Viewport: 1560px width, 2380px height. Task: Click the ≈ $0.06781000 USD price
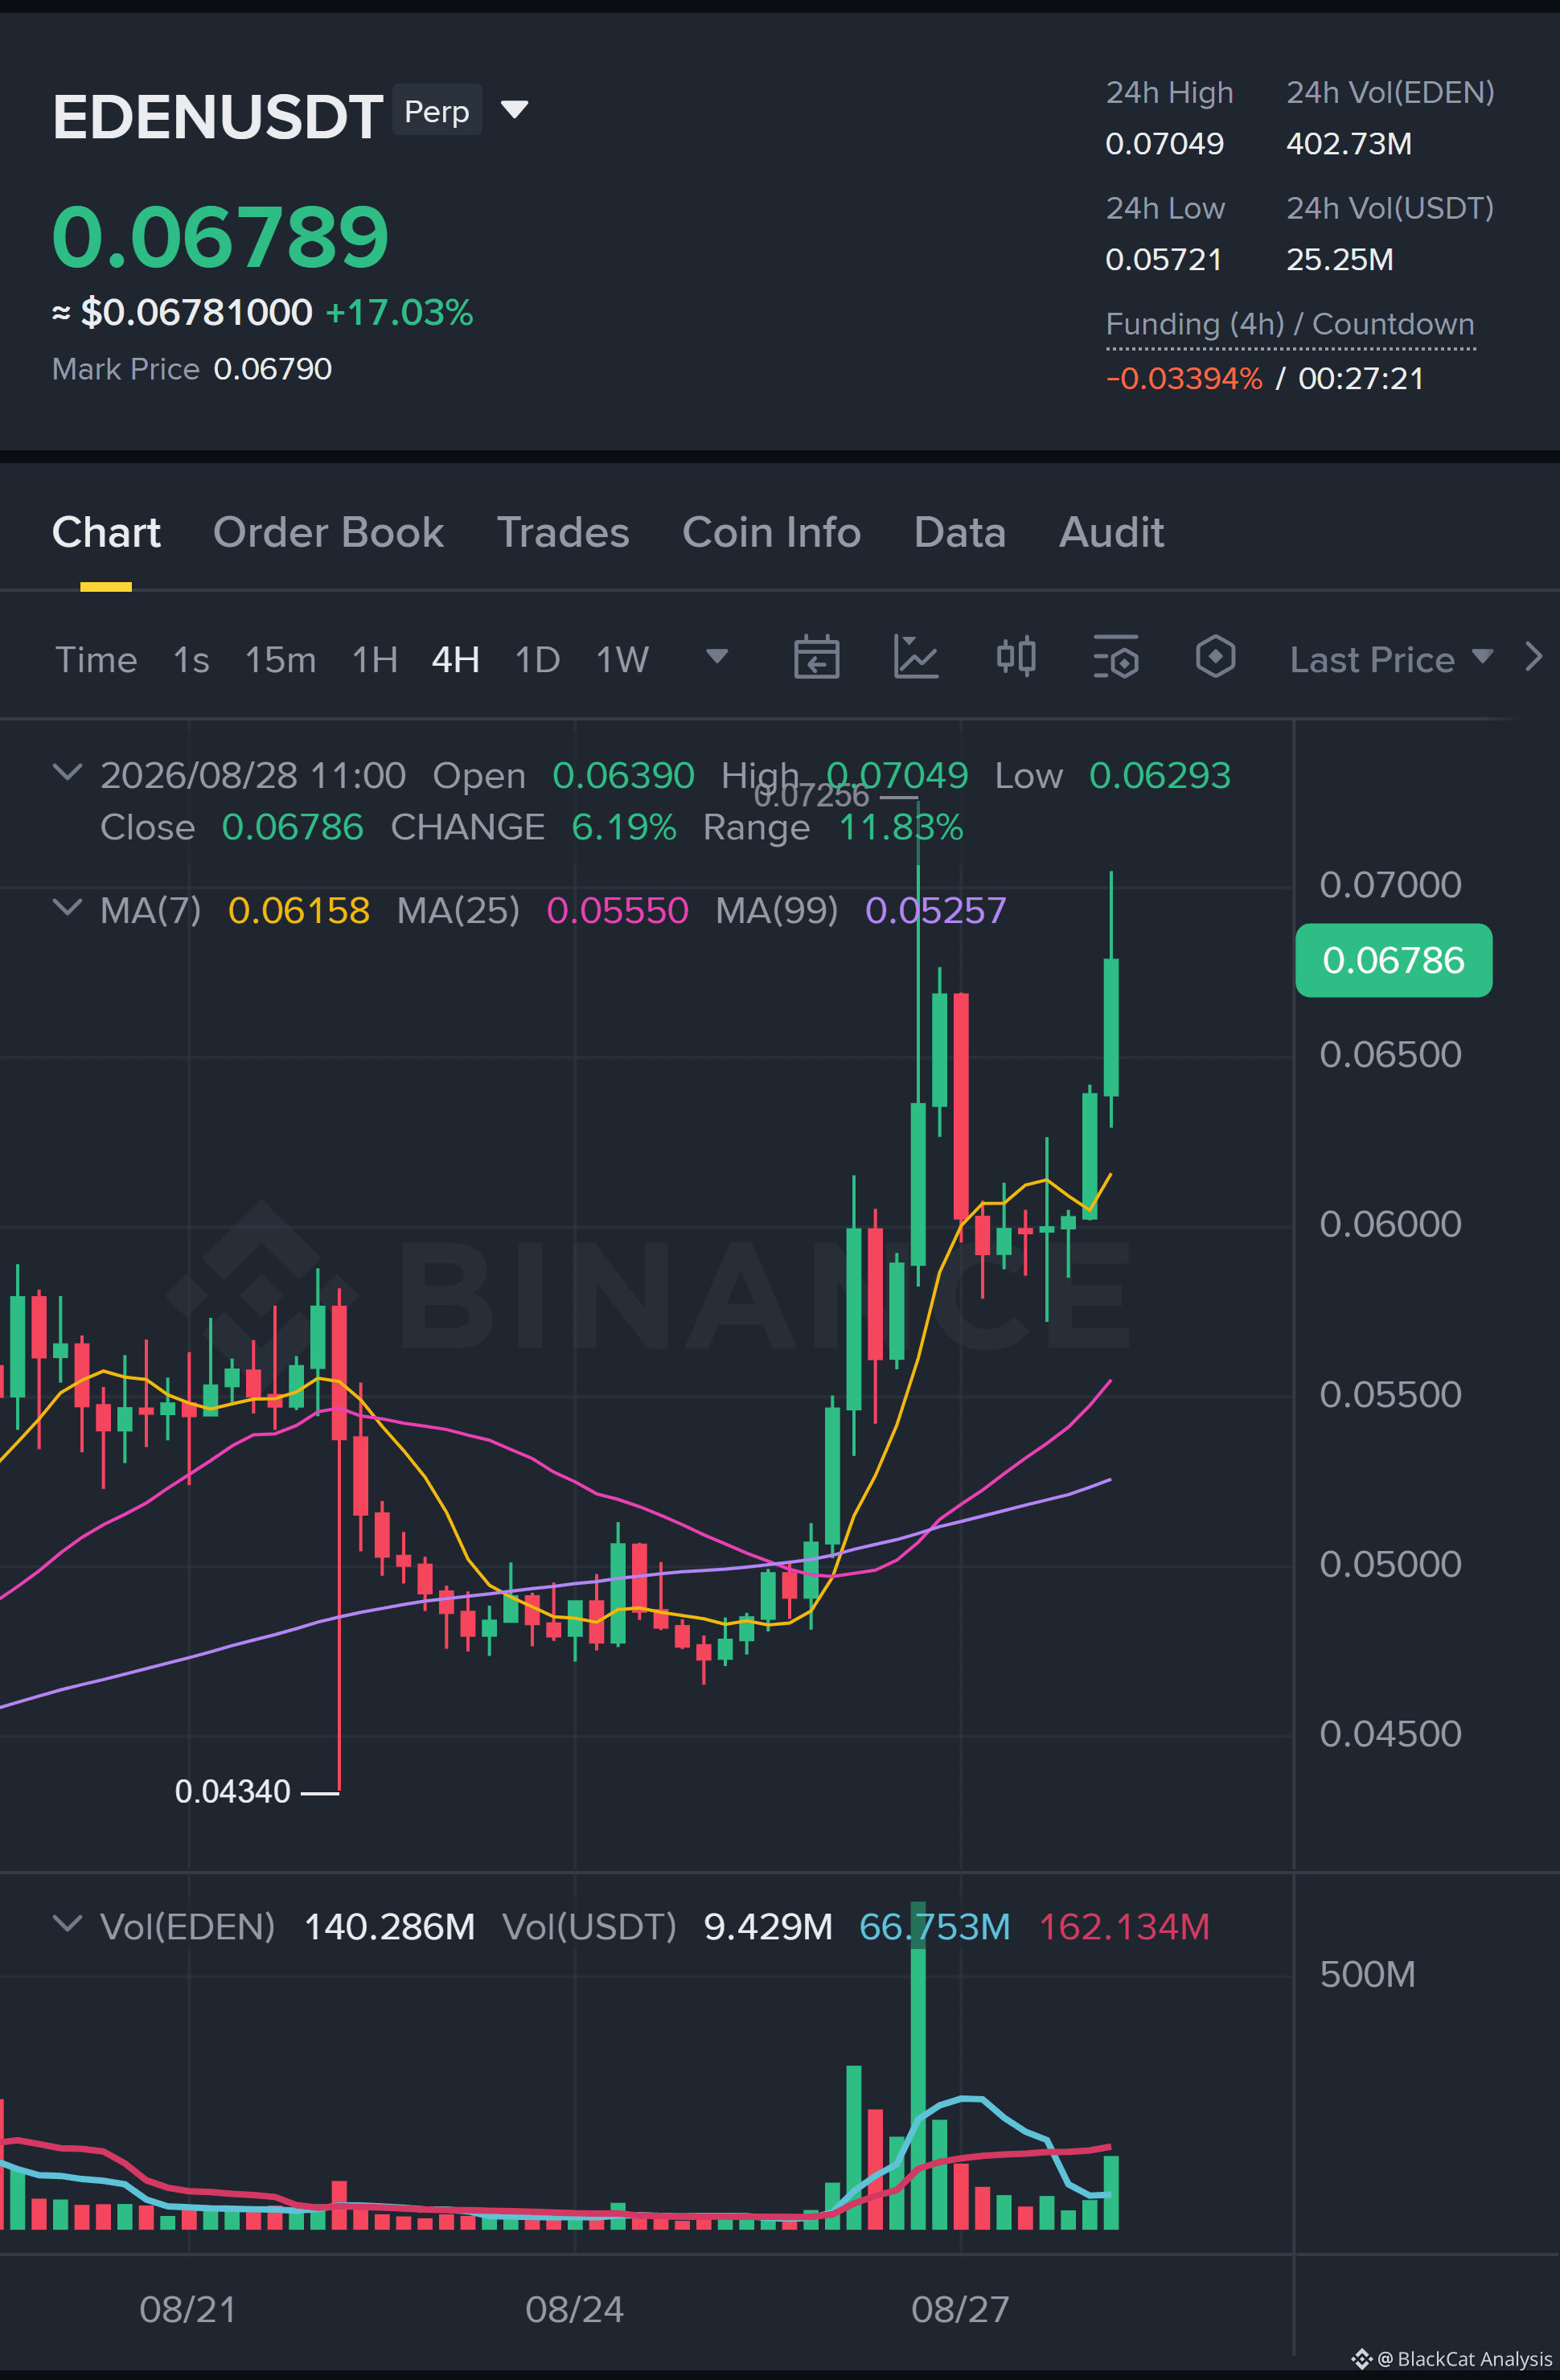182,313
